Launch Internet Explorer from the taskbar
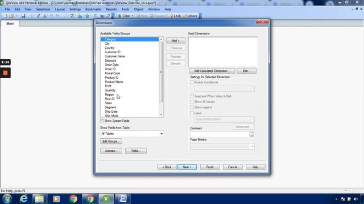Viewport: 364px width, 204px height. (x=23, y=199)
